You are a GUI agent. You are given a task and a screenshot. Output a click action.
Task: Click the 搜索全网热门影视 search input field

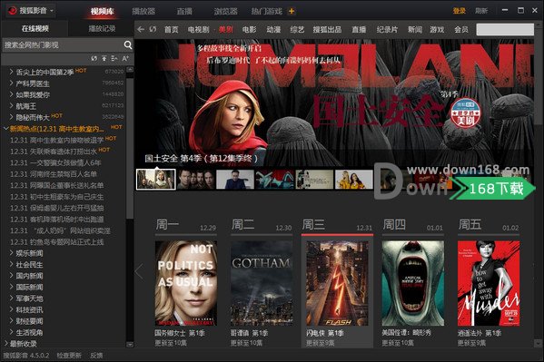coord(64,44)
